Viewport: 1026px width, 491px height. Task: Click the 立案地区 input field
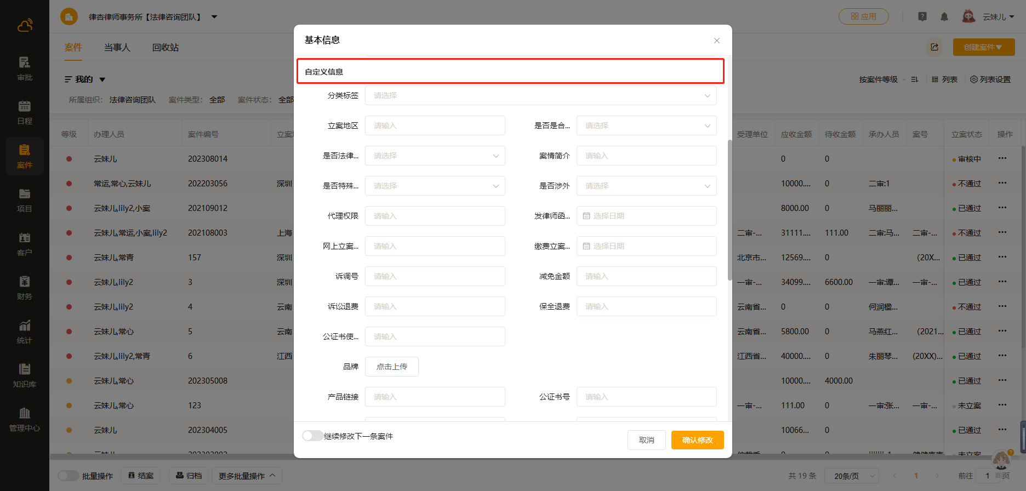click(x=435, y=125)
